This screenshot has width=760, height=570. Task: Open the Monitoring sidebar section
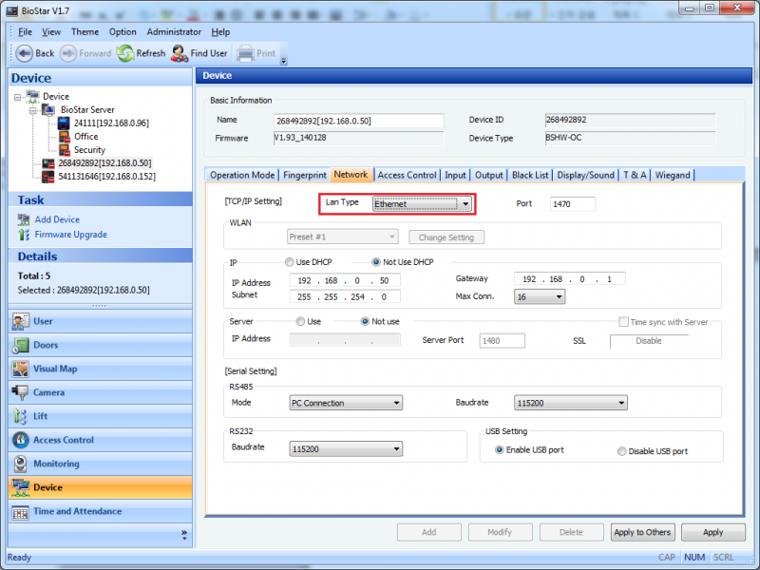[x=20, y=464]
